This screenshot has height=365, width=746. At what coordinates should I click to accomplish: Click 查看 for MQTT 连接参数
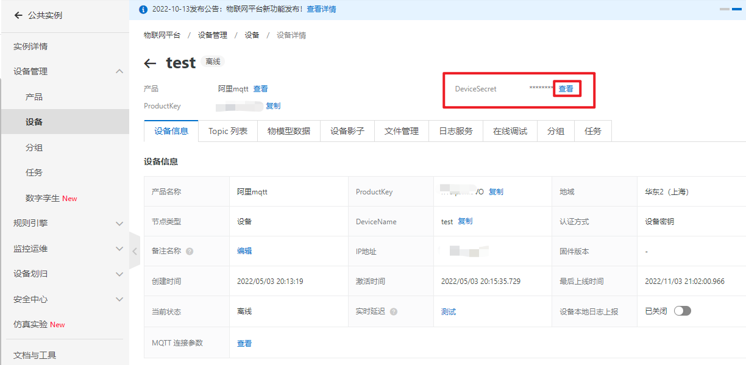pyautogui.click(x=244, y=344)
